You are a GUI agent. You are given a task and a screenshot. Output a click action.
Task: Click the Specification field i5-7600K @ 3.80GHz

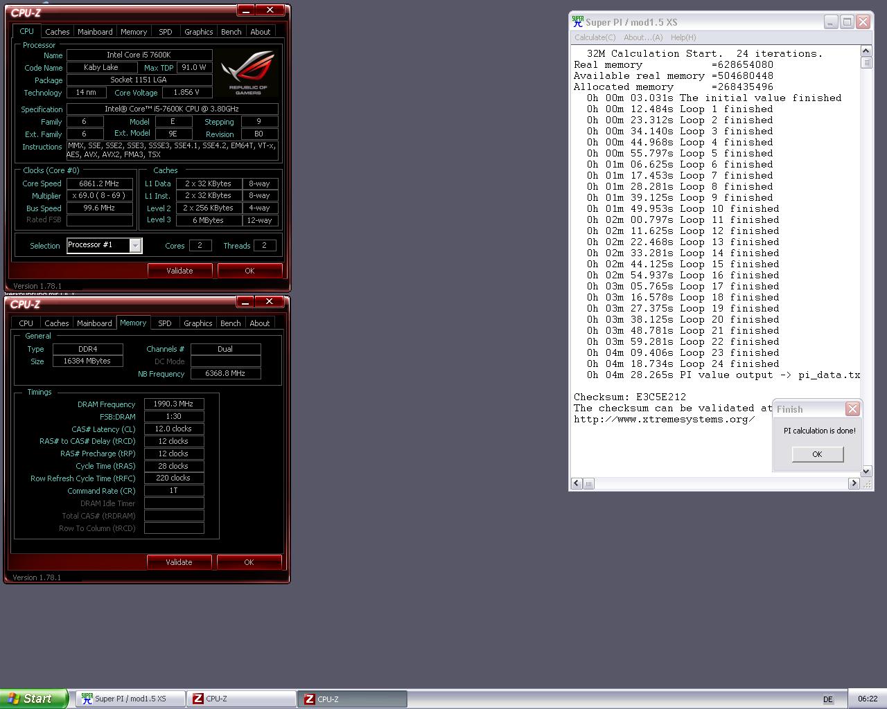point(173,109)
